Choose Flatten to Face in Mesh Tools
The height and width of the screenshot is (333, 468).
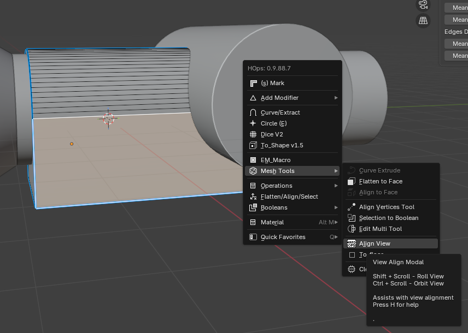click(391, 182)
